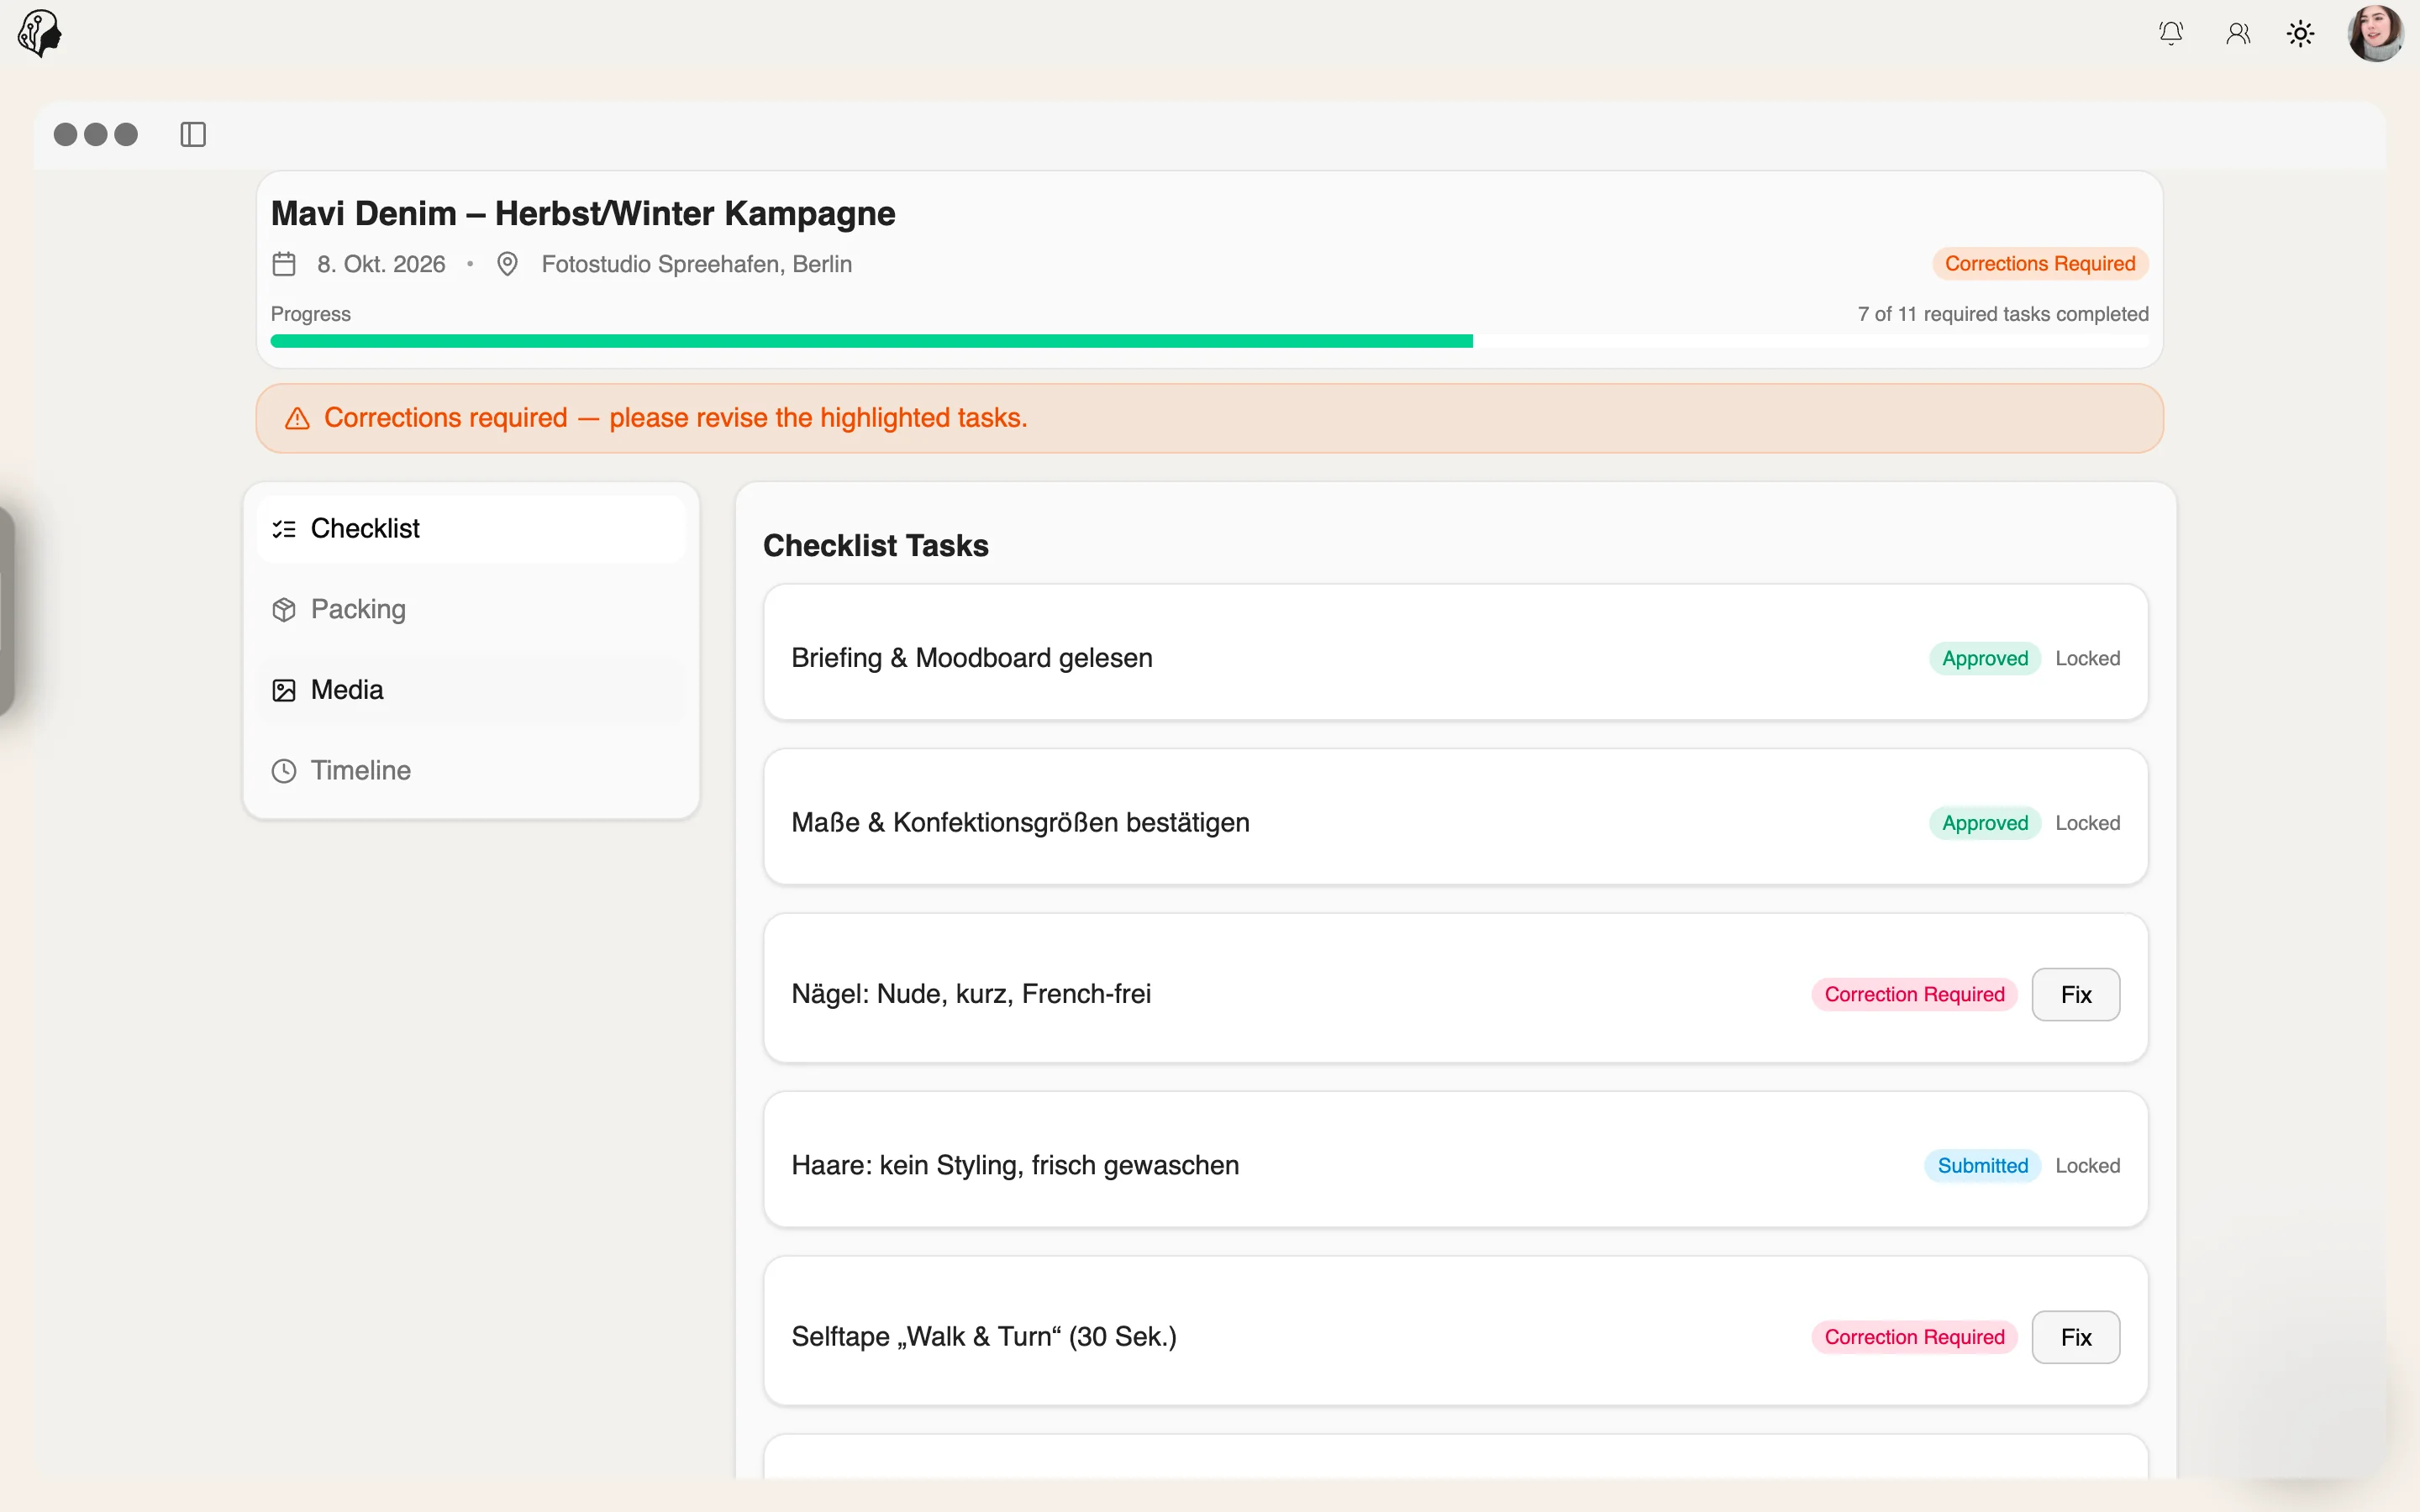Click Approved badge for Briefing & Moodboard
The width and height of the screenshot is (2420, 1512).
coord(1984,658)
